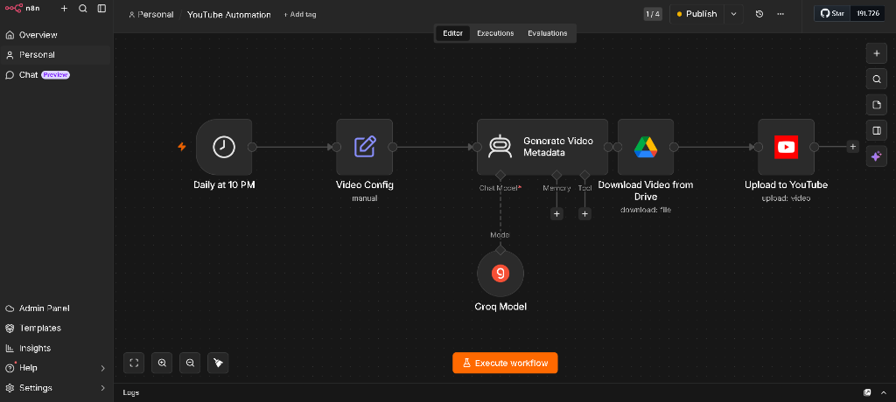Open the Logs panel
Screen dimensions: 896x402
point(131,393)
